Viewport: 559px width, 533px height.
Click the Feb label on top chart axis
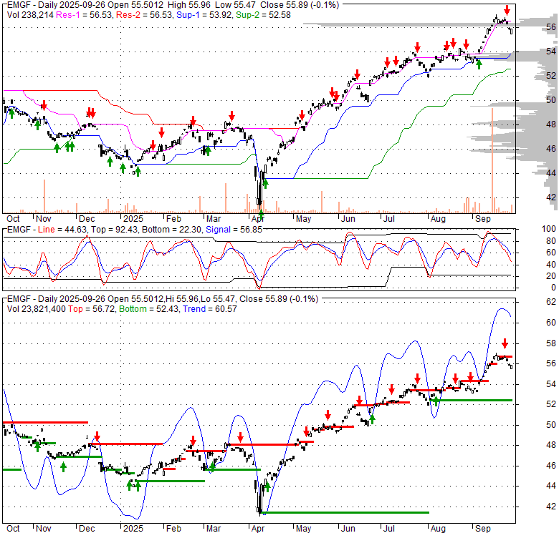point(173,219)
